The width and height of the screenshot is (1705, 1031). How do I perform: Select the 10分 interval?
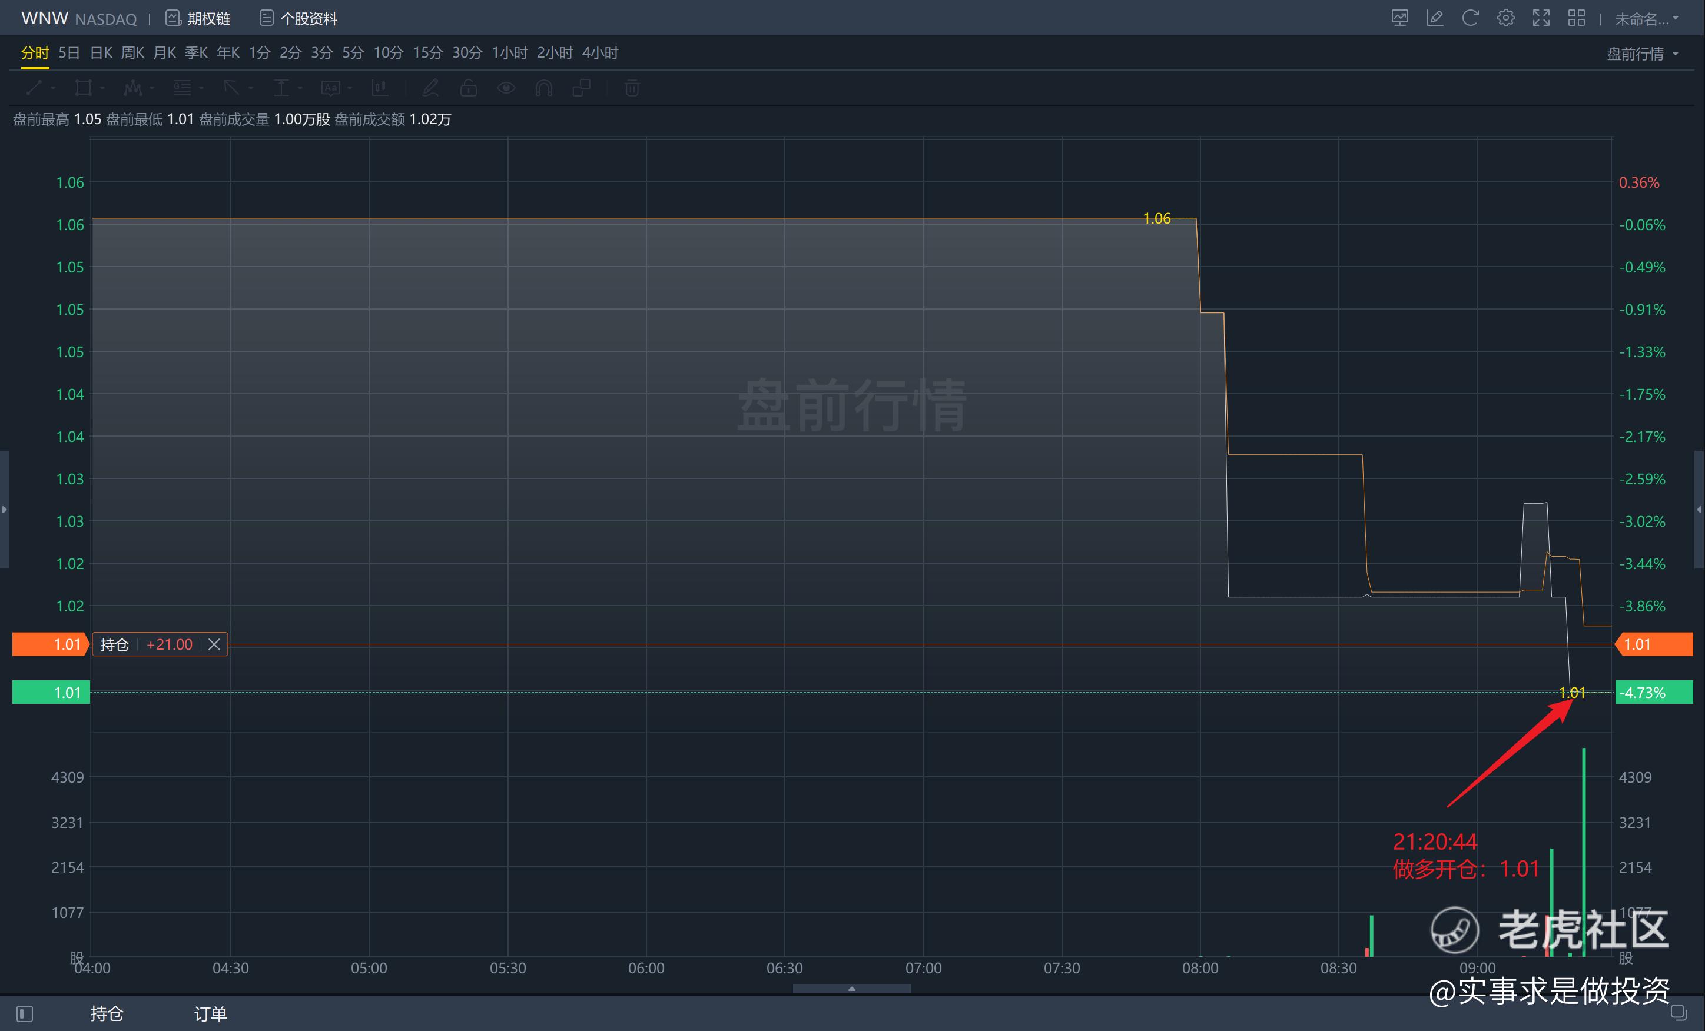pos(388,53)
